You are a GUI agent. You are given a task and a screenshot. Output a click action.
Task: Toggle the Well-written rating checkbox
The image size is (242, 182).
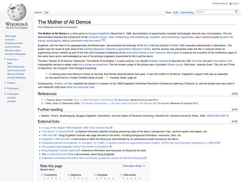click(x=122, y=175)
